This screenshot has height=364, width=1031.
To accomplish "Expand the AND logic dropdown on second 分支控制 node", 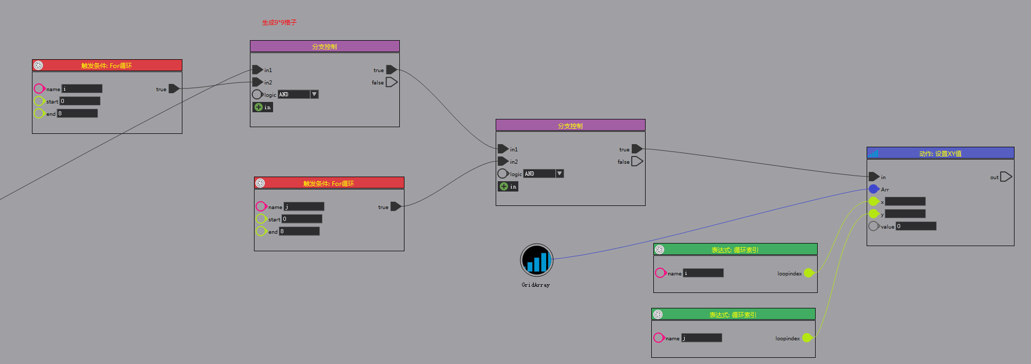I will (560, 174).
